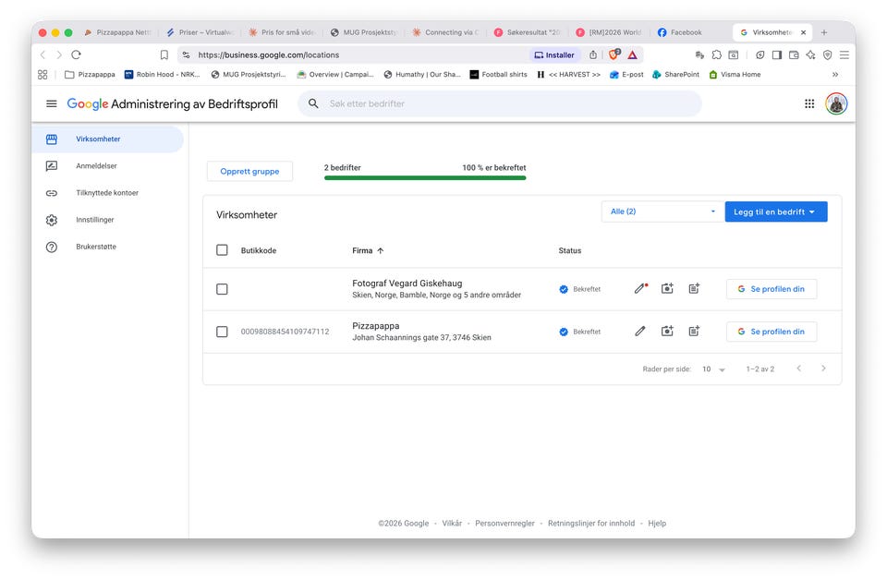Open the Vilkår footer link
The image size is (887, 580).
point(452,523)
